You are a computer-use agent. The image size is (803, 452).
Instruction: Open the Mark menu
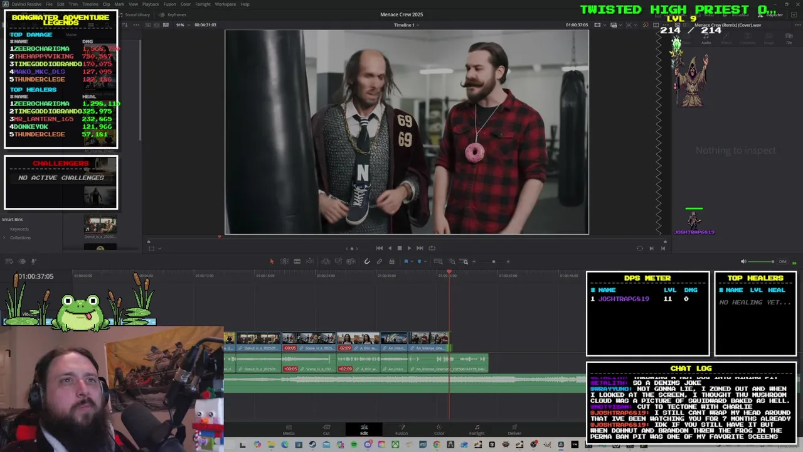click(119, 4)
